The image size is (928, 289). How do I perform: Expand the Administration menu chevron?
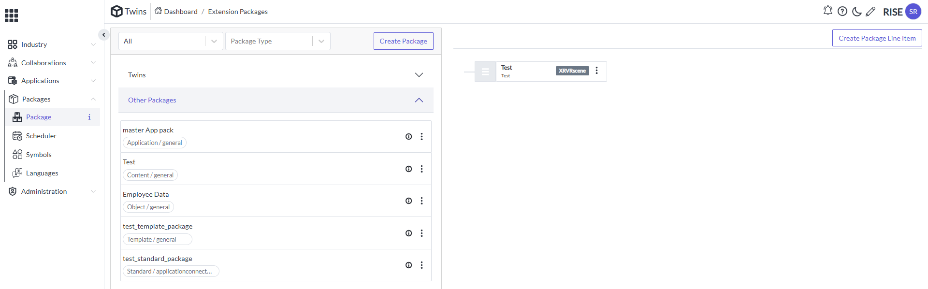click(93, 191)
